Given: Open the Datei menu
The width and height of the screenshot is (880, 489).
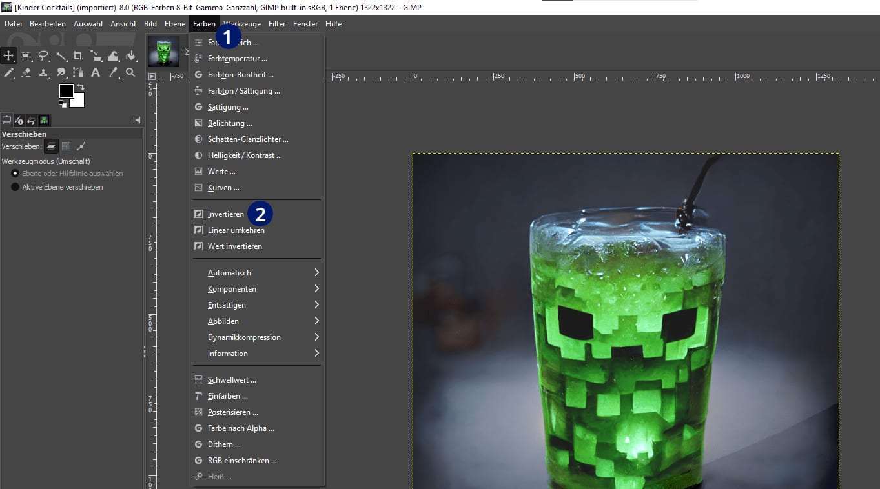Looking at the screenshot, I should coord(13,24).
